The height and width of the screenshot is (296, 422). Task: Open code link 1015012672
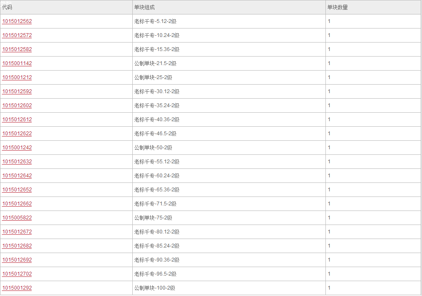click(17, 232)
